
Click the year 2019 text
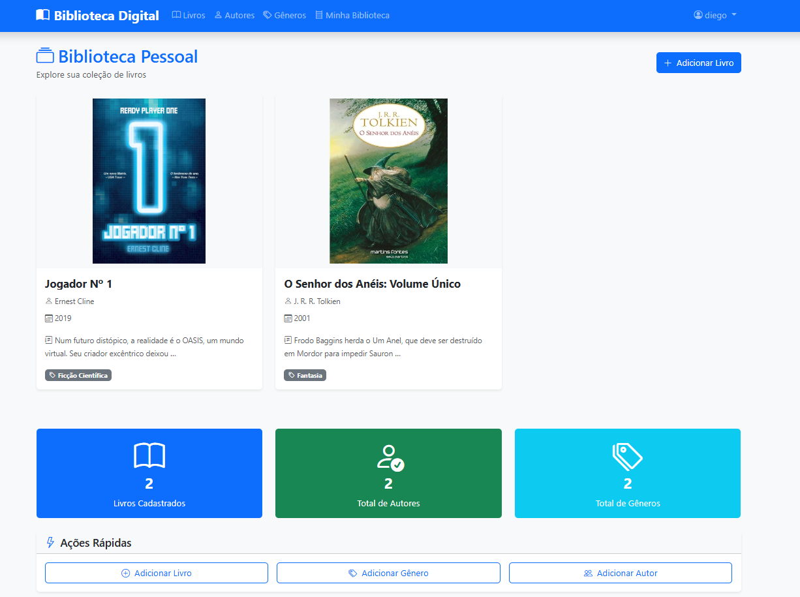tap(63, 318)
